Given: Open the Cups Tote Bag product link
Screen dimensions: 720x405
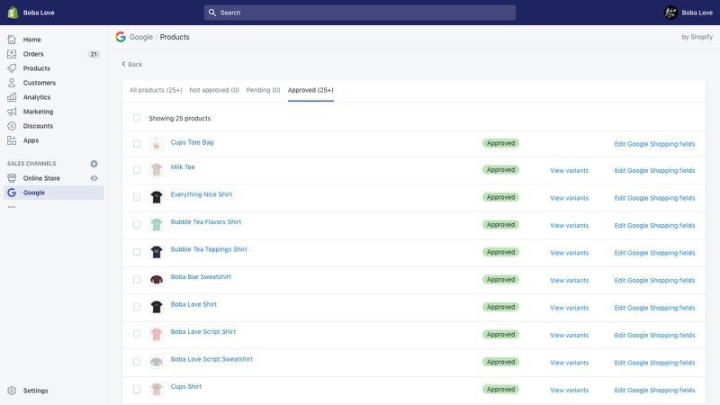Looking at the screenshot, I should tap(192, 142).
